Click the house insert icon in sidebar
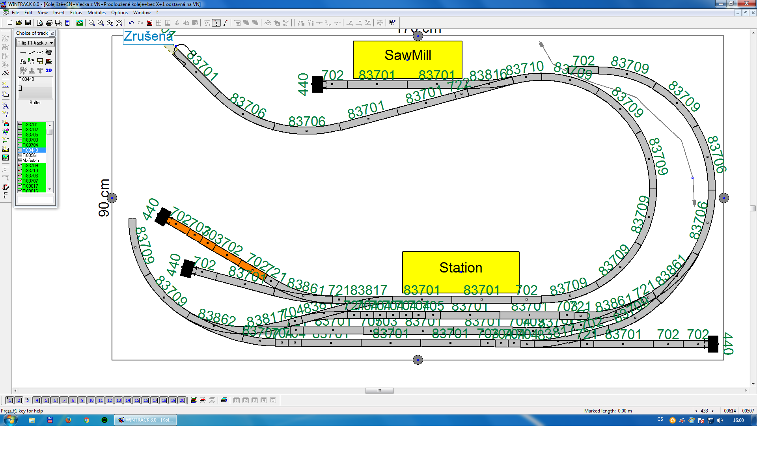This screenshot has width=757, height=474. click(x=6, y=123)
